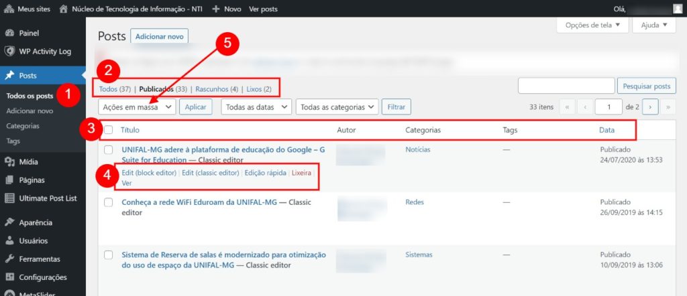
Task: Click the Usuários person icon
Action: pyautogui.click(x=9, y=241)
